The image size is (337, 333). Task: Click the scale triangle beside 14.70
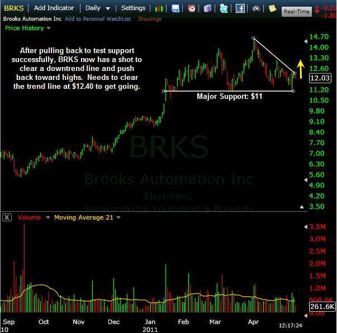pos(306,41)
